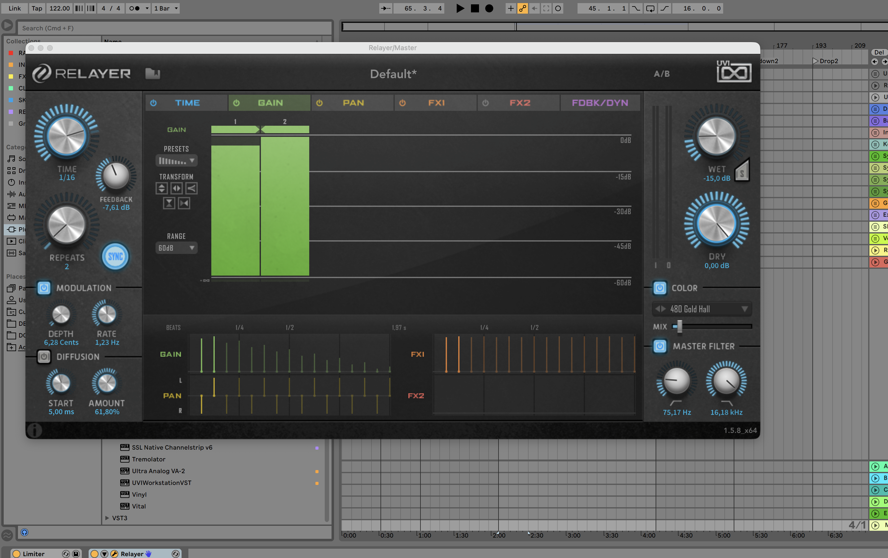This screenshot has width=888, height=558.
Task: Click Ableton stop button
Action: 475,8
